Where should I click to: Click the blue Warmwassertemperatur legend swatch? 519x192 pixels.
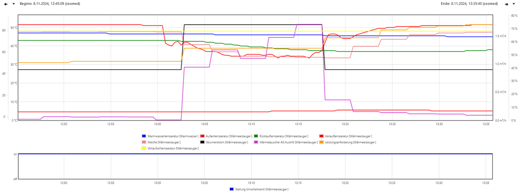click(x=144, y=136)
